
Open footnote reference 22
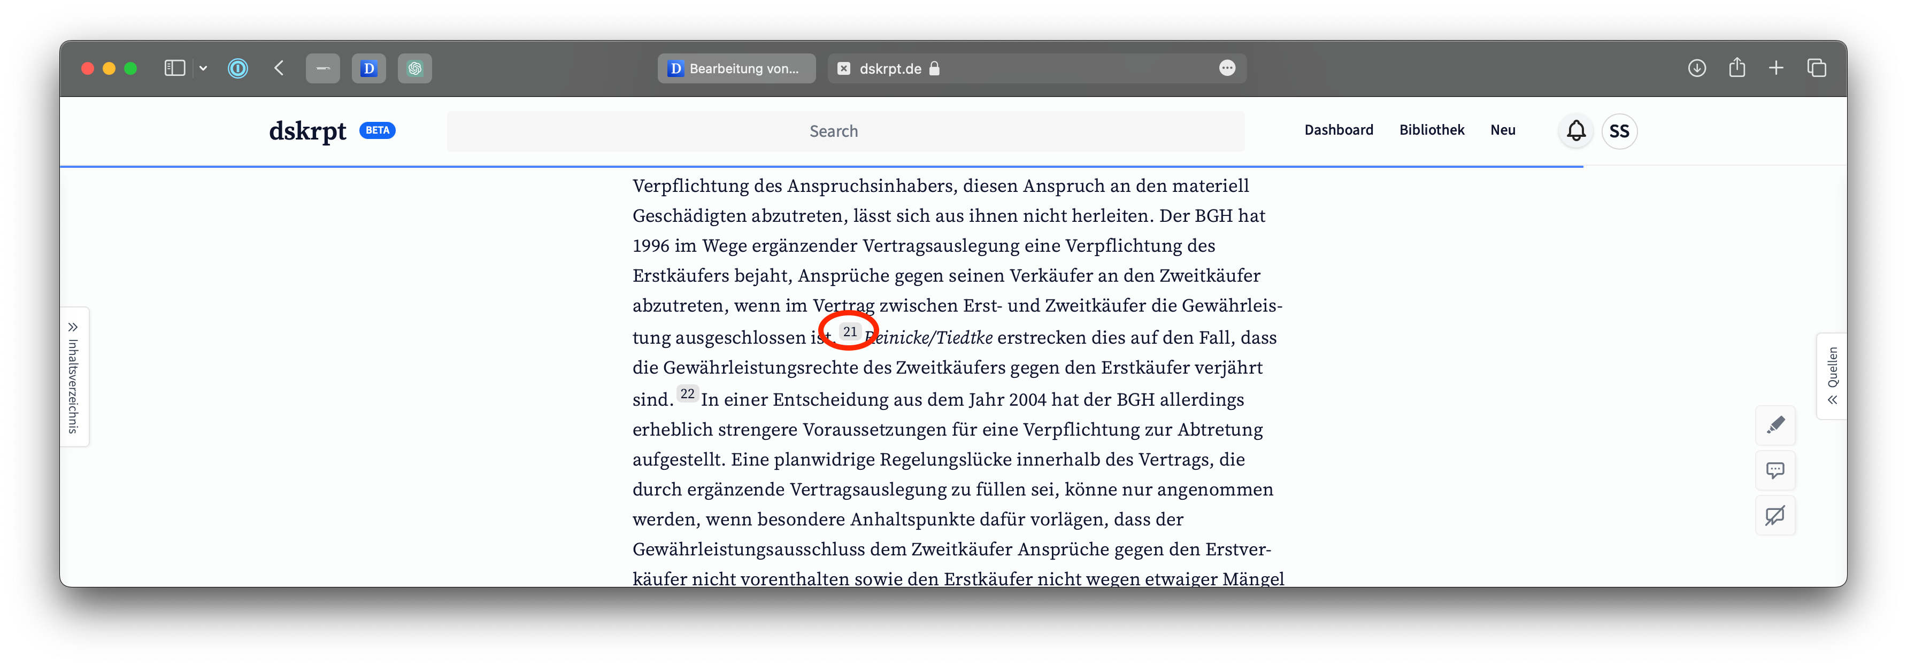coord(687,394)
